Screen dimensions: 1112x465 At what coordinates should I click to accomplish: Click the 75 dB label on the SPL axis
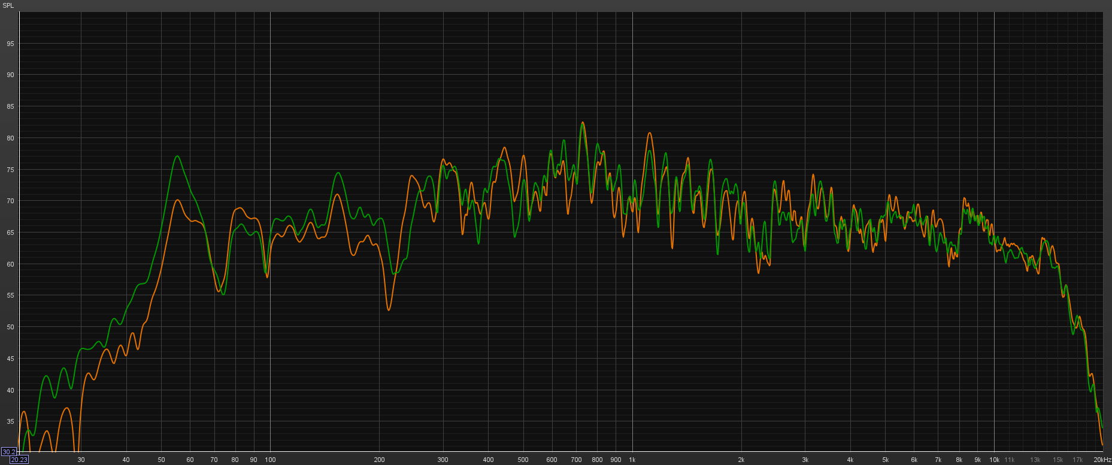pos(10,170)
